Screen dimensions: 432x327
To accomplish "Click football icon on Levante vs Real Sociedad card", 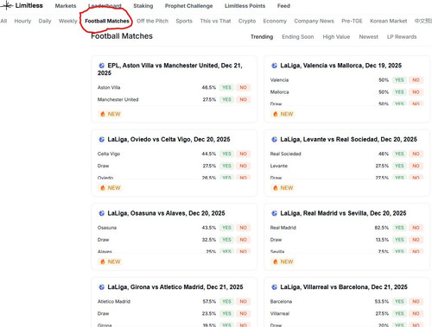I will 274,140.
